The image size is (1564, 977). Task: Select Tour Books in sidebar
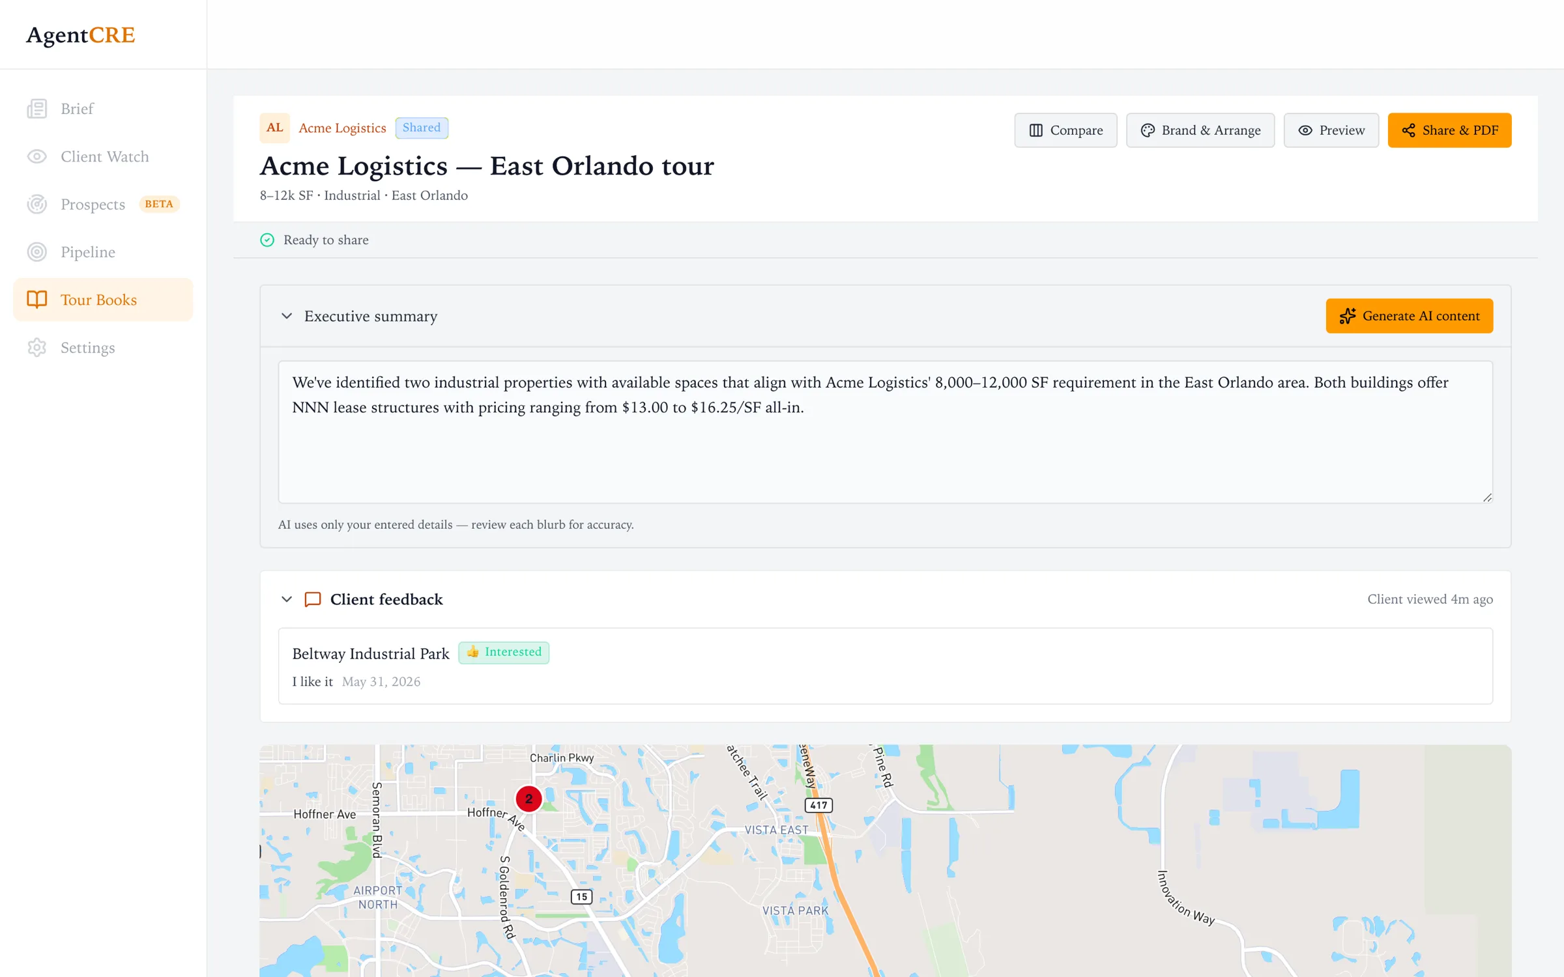click(103, 300)
